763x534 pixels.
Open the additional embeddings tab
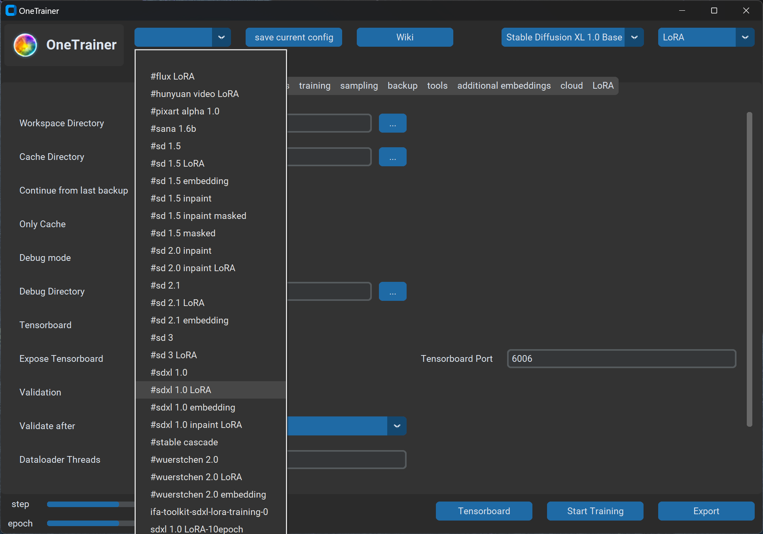(x=504, y=86)
